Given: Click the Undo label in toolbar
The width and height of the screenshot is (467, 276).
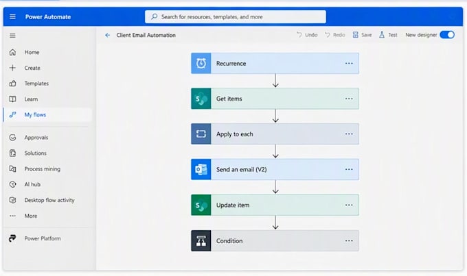Looking at the screenshot, I should tap(311, 35).
